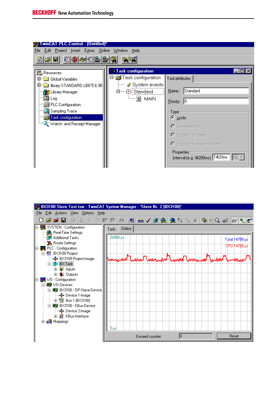Screen dimensions: 280x397
Task: Expand library STANDARD.LB6 folder
Action: coord(39,85)
